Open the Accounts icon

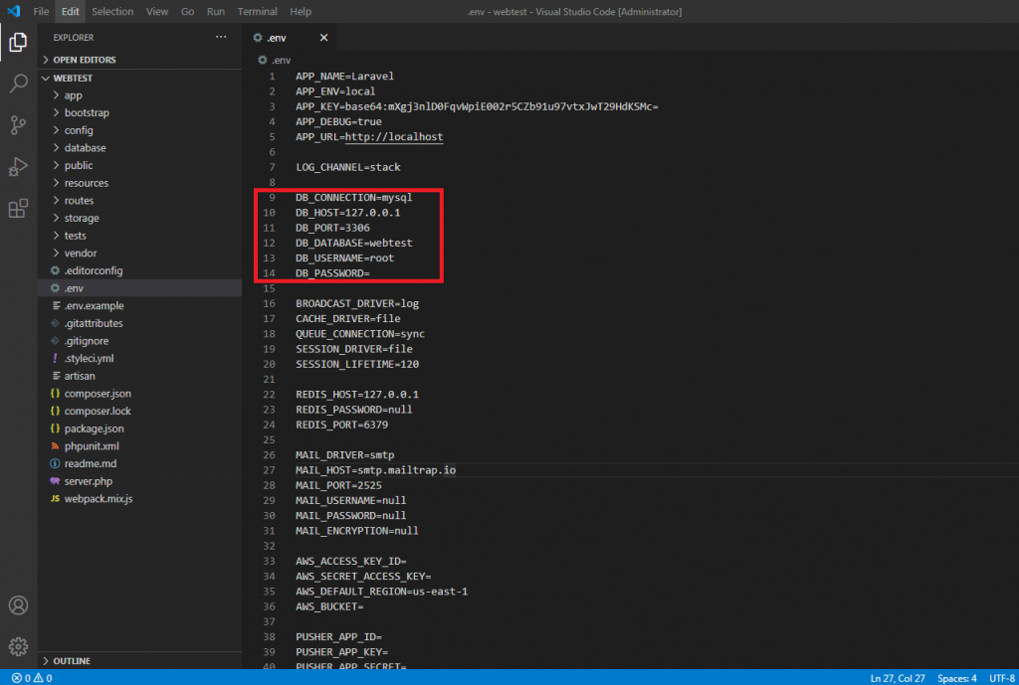pyautogui.click(x=18, y=605)
